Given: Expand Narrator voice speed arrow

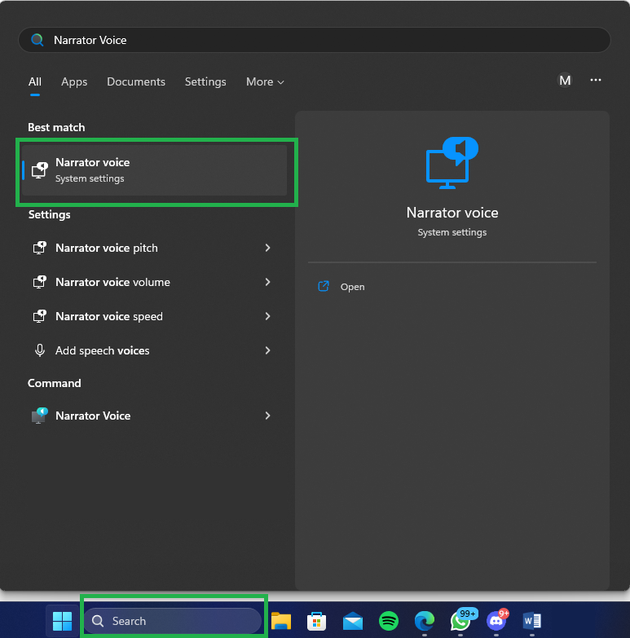Looking at the screenshot, I should point(267,316).
